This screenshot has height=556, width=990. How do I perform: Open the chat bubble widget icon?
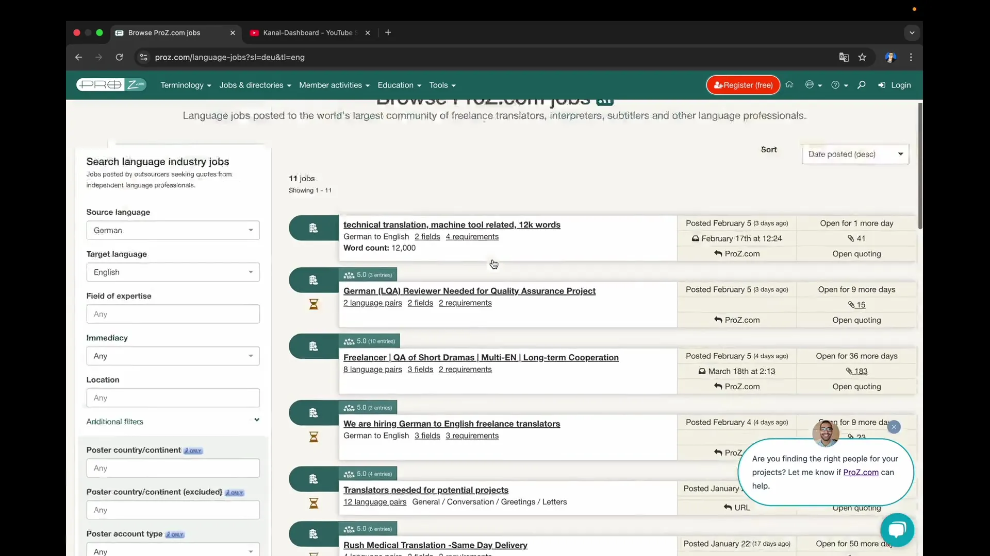pyautogui.click(x=897, y=529)
